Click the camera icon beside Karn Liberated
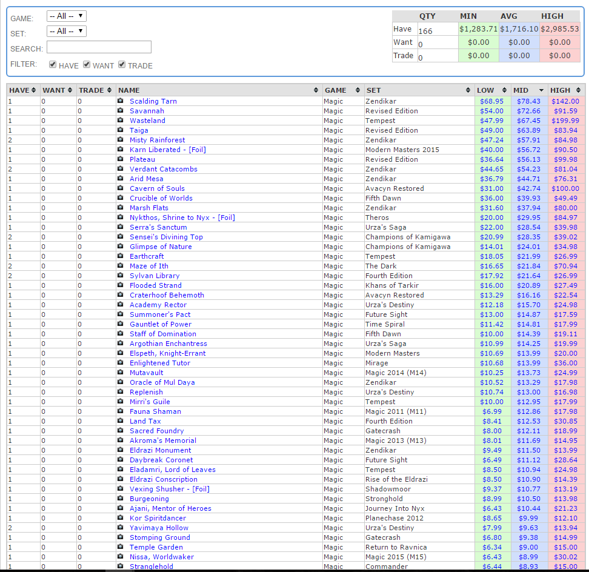Screen dimensions: 589x572 coord(120,149)
